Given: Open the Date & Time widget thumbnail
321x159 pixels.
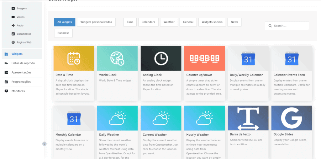Looking at the screenshot, I should click(x=74, y=58).
